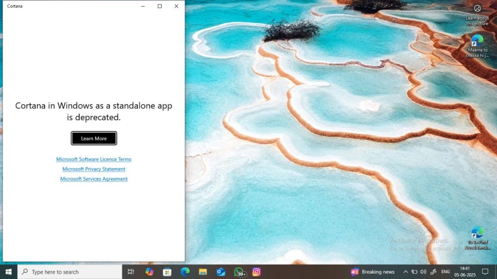497x279 pixels.
Task: Open WhatsApp with 99+ badge
Action: (239, 272)
